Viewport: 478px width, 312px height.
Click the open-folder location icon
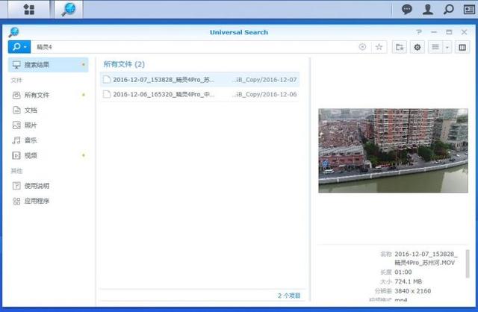pos(400,46)
